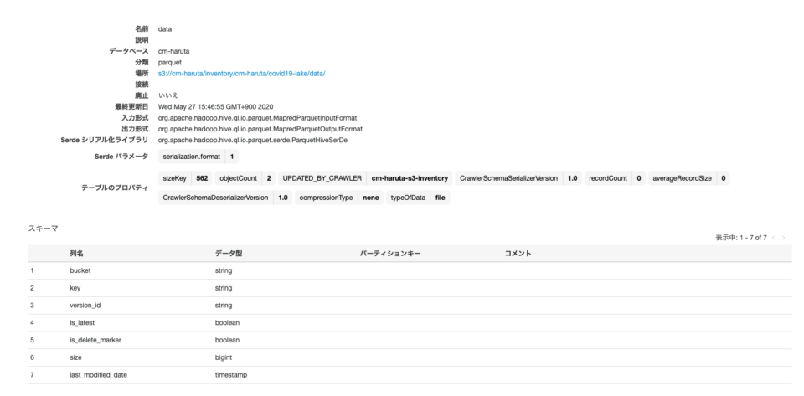Screen dimensions: 804x396
Task: Select the typeOfData property tag
Action: tap(418, 198)
